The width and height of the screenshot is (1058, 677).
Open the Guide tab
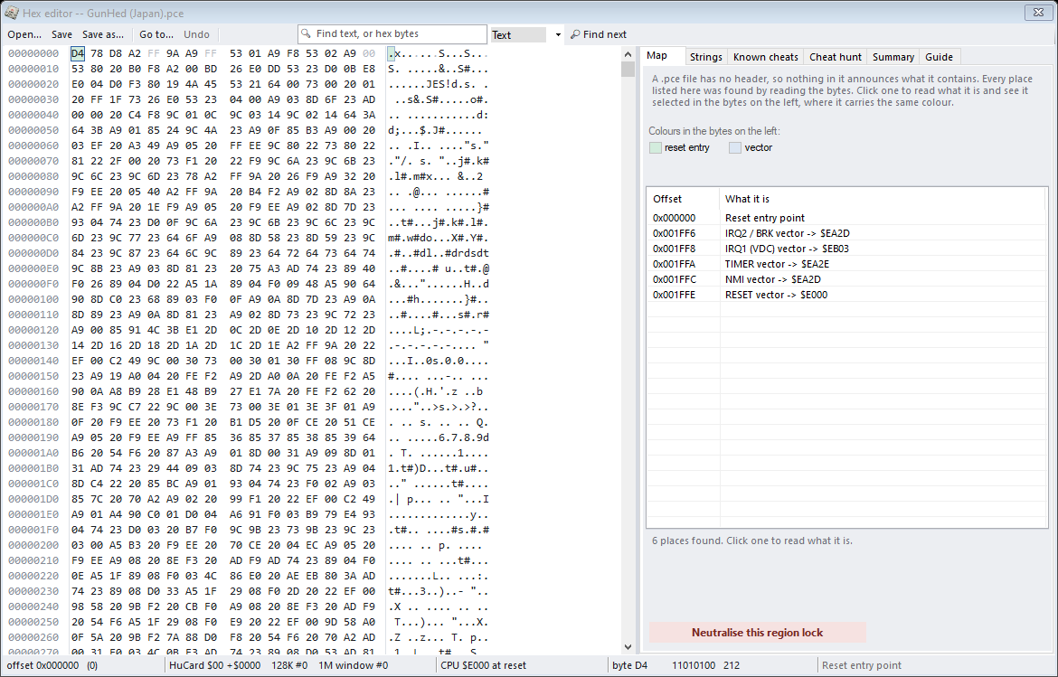click(x=939, y=57)
